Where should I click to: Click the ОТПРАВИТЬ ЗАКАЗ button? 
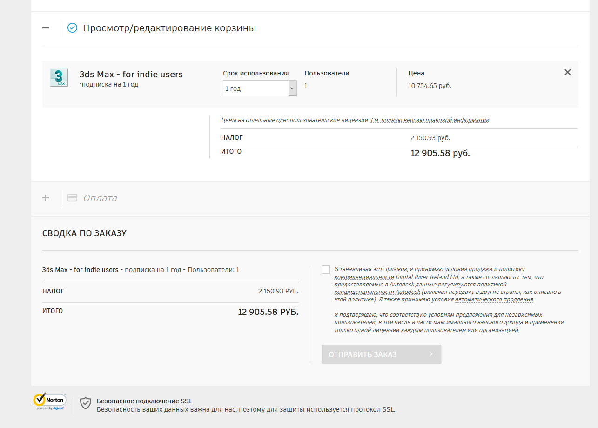381,354
